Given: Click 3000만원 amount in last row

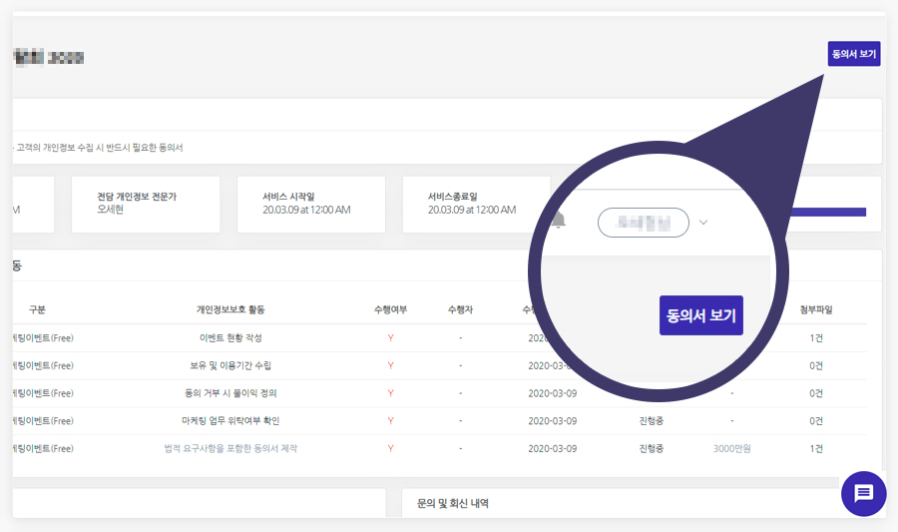Looking at the screenshot, I should pos(732,448).
